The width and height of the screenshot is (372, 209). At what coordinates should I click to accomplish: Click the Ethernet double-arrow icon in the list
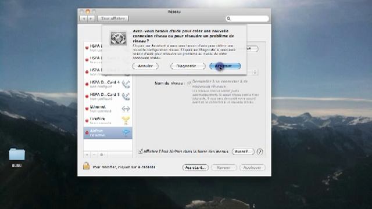coord(126,109)
